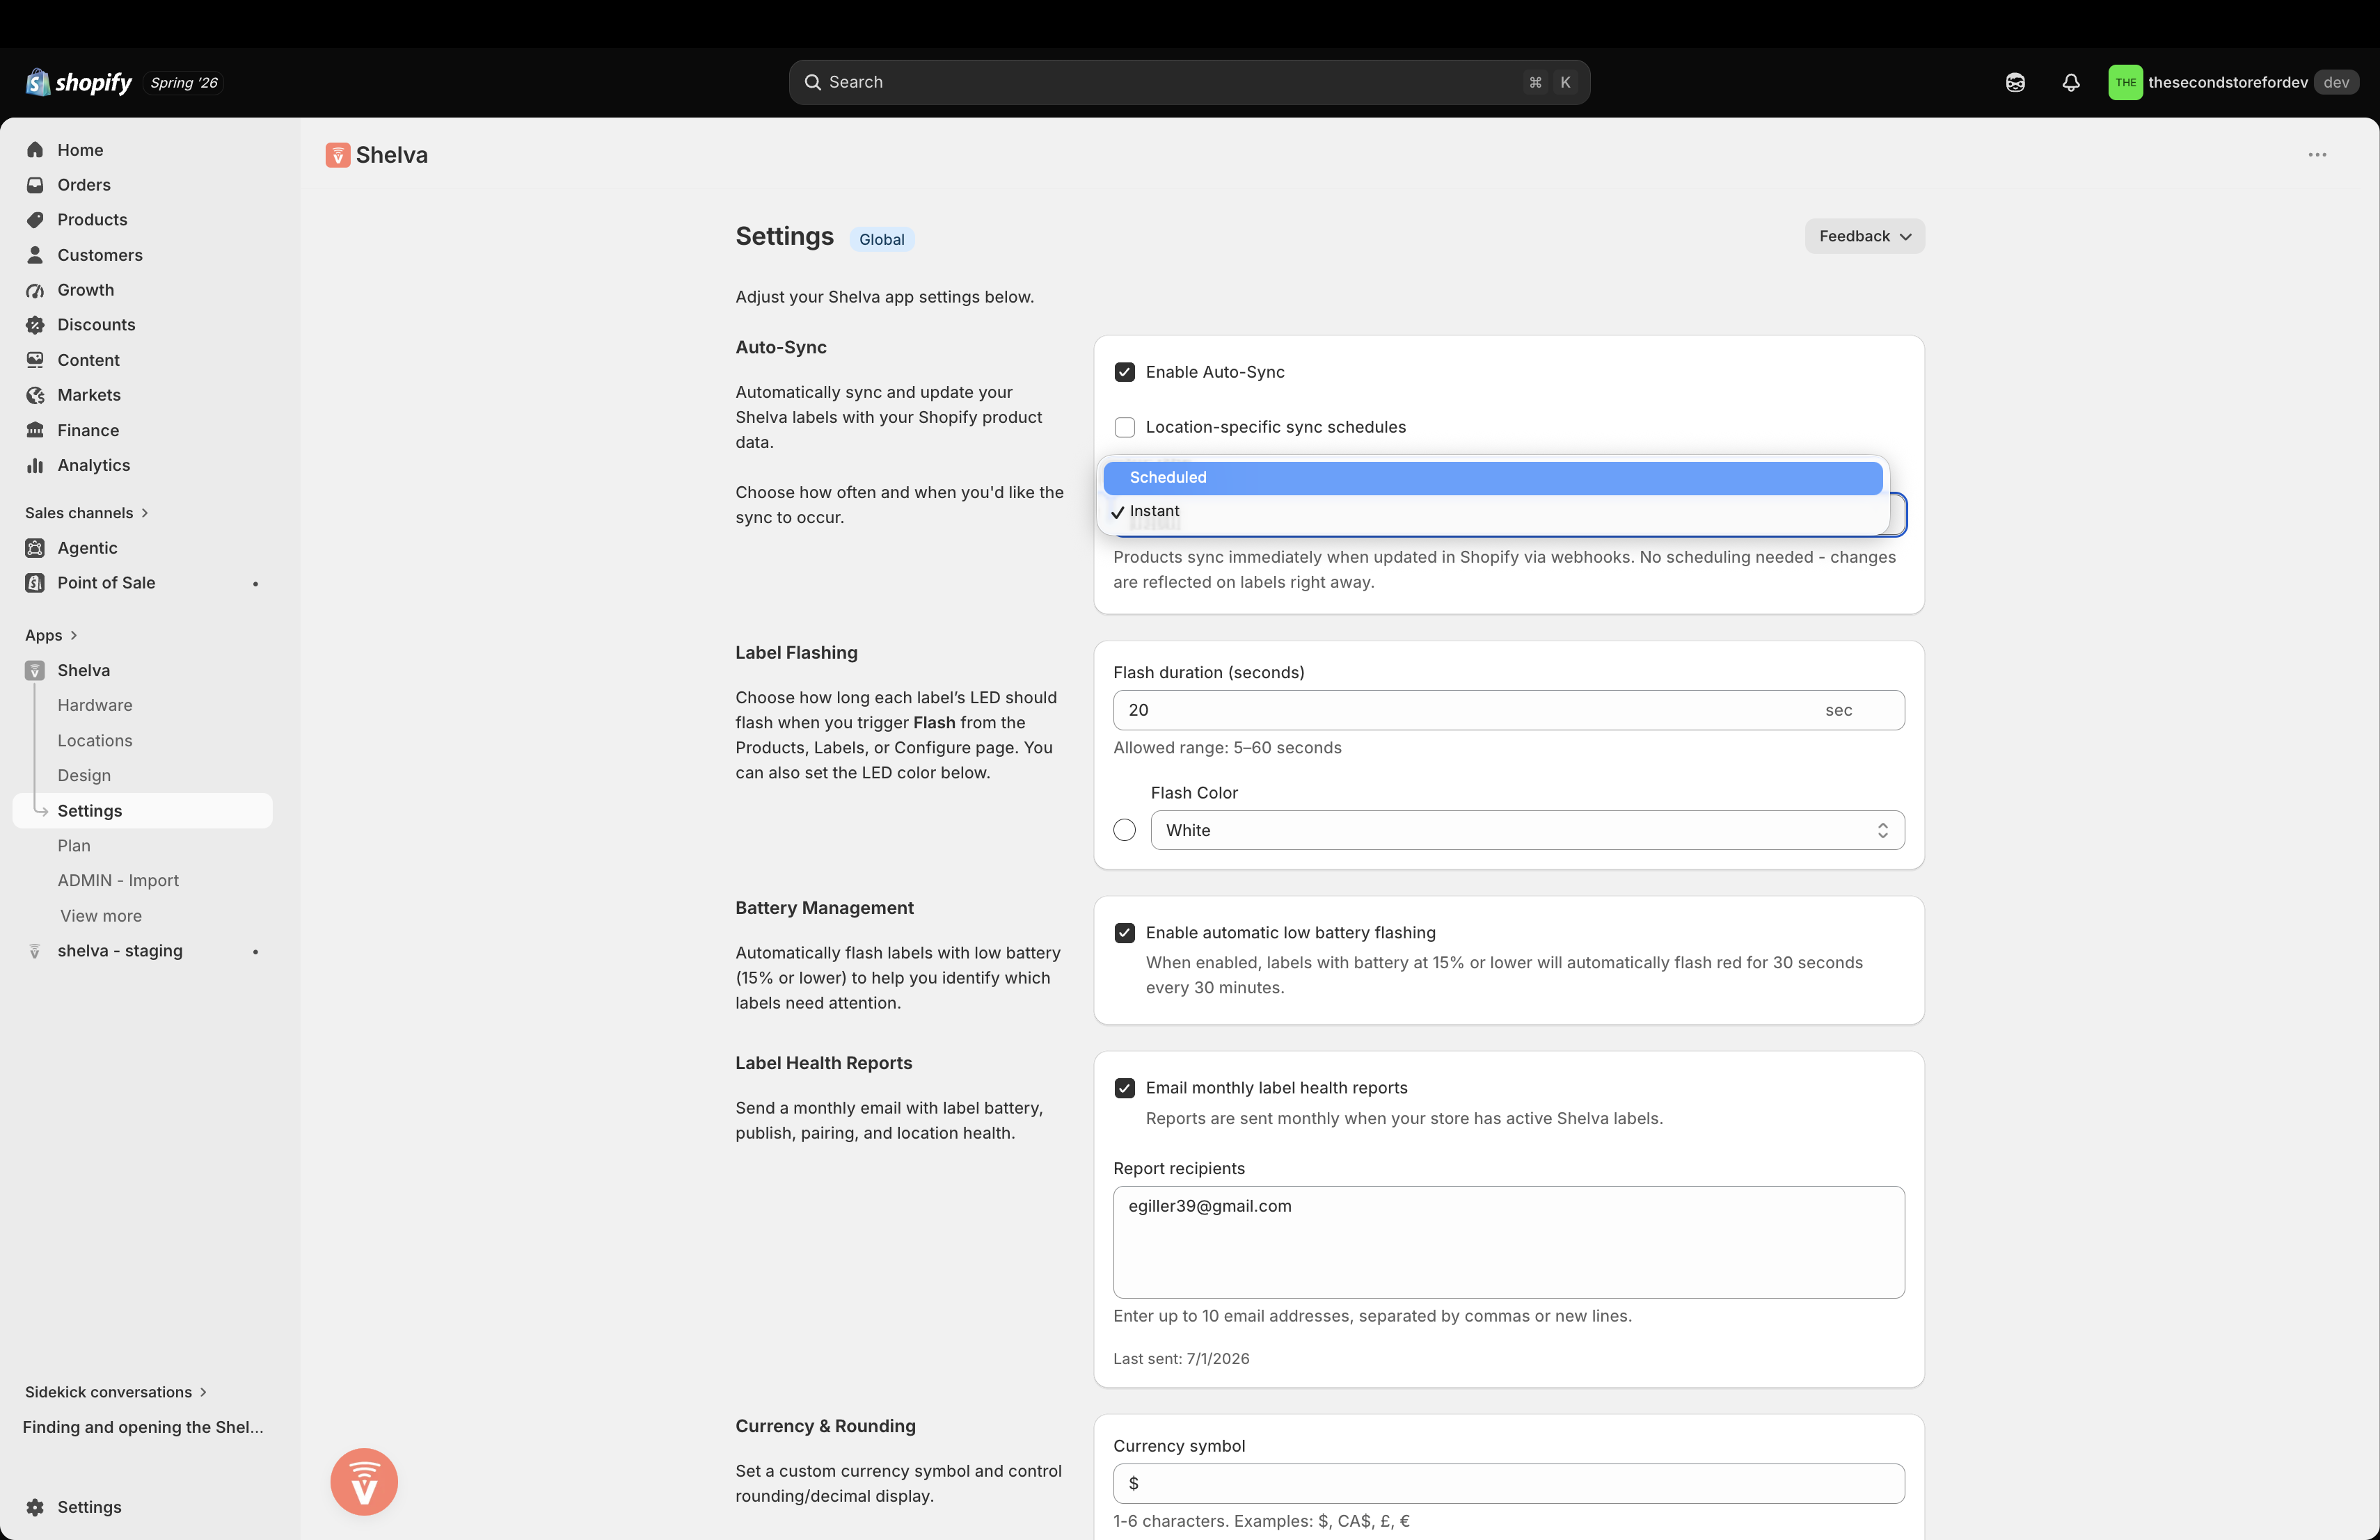Click the Markets globe icon
Screen dimensions: 2380x1540
coord(35,395)
